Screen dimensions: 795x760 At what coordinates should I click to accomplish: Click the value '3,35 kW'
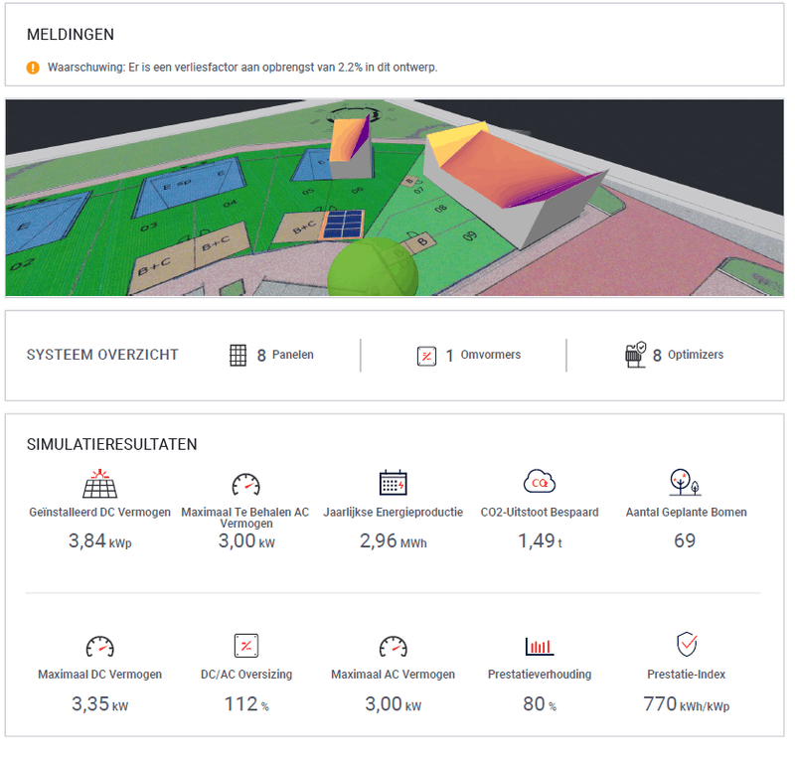(100, 704)
